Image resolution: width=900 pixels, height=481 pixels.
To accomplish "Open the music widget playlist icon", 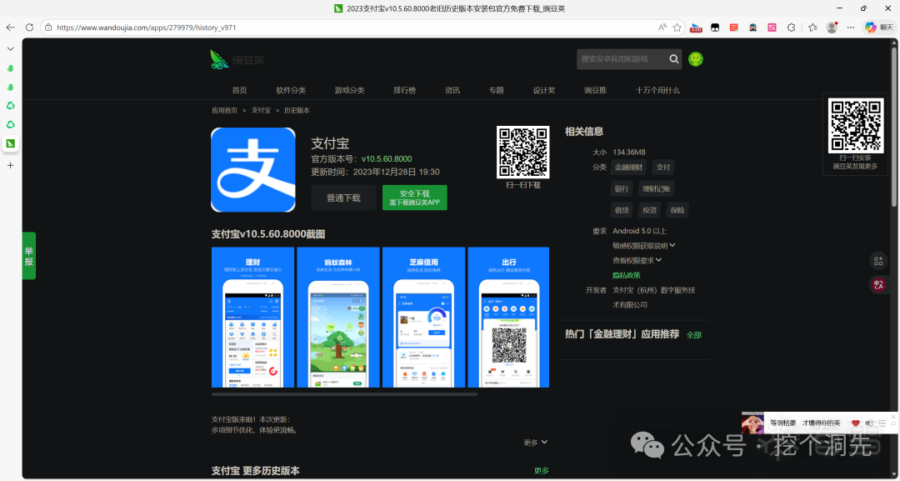I will click(882, 423).
